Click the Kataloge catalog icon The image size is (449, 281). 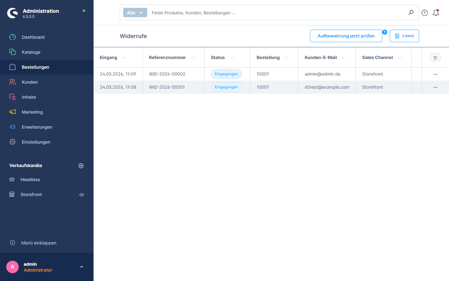click(12, 52)
